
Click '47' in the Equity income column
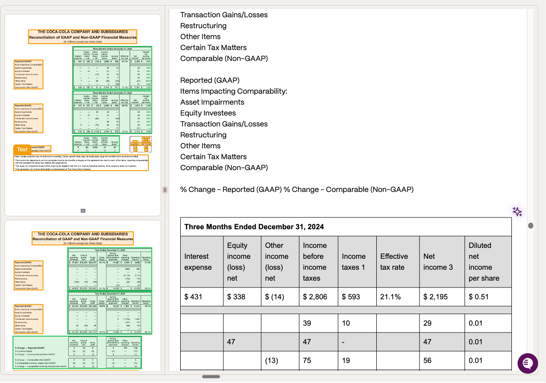click(x=242, y=342)
